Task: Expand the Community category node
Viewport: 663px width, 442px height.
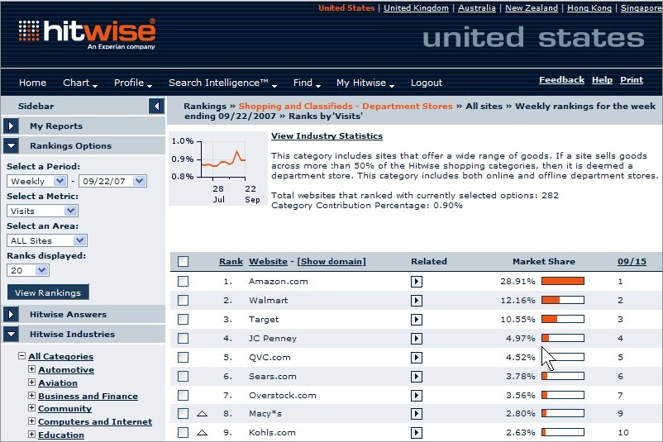Action: [31, 408]
